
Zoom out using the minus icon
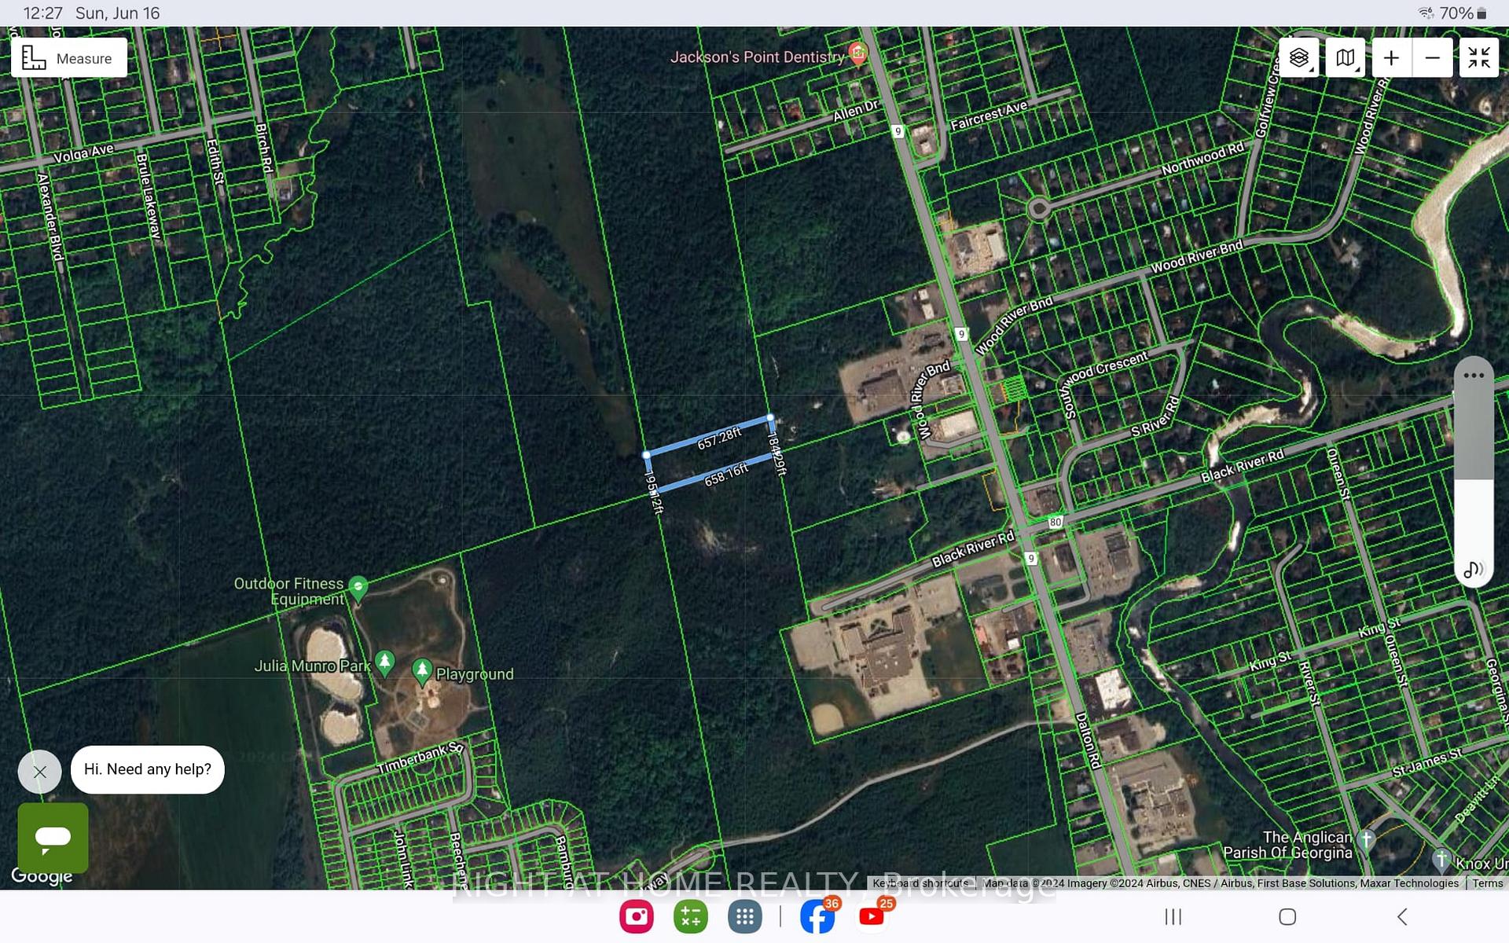tap(1432, 57)
